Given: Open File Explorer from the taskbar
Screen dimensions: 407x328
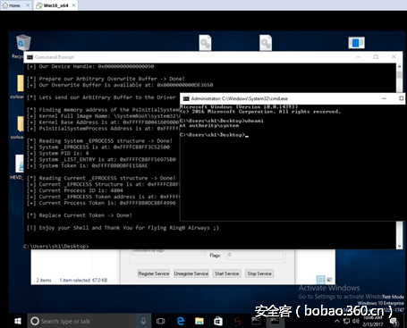Looking at the screenshot, I should pos(199,321).
